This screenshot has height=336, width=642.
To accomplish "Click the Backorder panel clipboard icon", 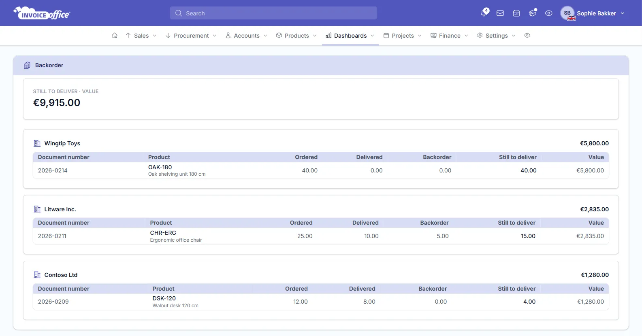I will (27, 65).
